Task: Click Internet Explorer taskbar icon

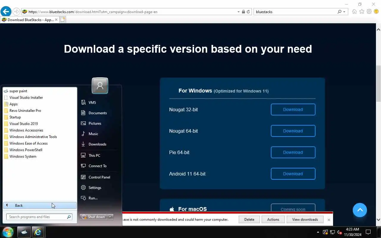Action: pos(38,232)
